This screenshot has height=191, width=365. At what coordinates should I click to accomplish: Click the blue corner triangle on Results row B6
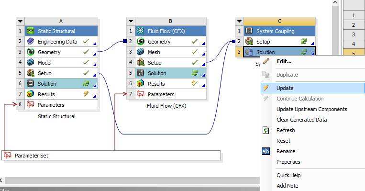[x=203, y=86]
